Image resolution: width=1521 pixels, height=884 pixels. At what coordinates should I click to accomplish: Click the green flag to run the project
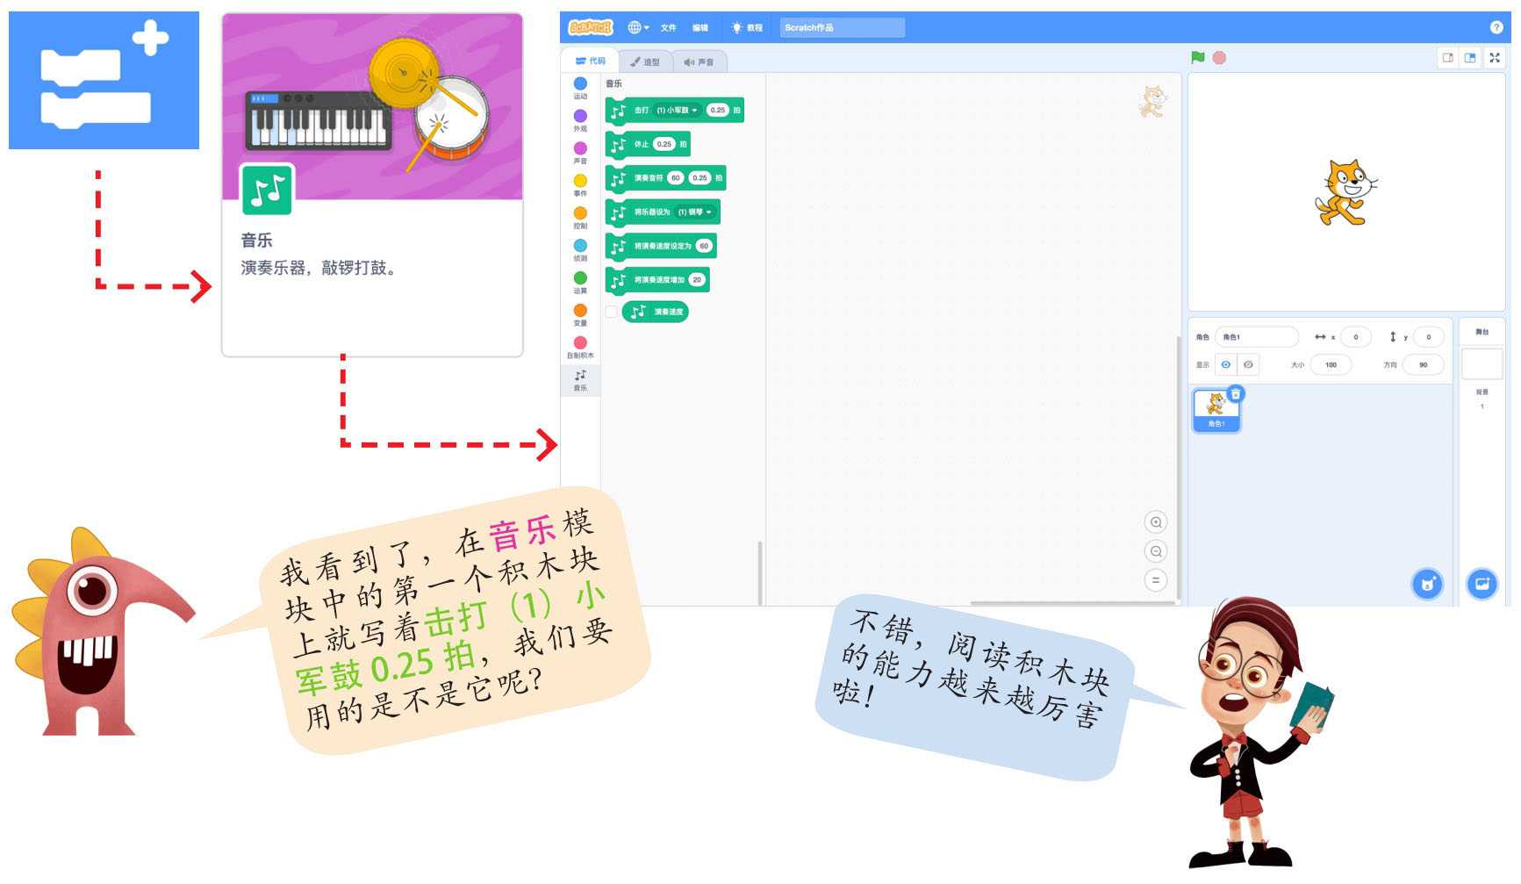[x=1198, y=57]
